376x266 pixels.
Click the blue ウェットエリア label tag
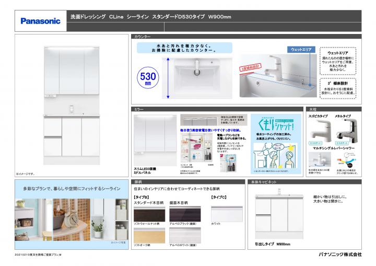pos(301,50)
